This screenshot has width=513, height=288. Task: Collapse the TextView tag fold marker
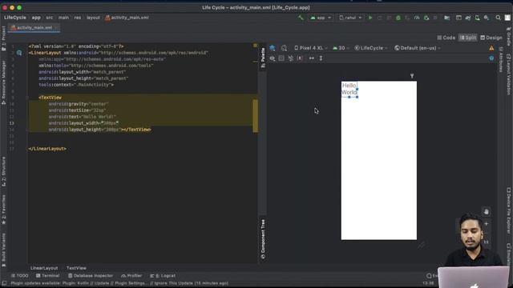[x=26, y=98]
